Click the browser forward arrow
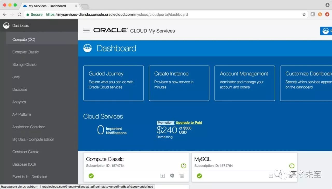The height and width of the screenshot is (189, 332). pos(12,15)
